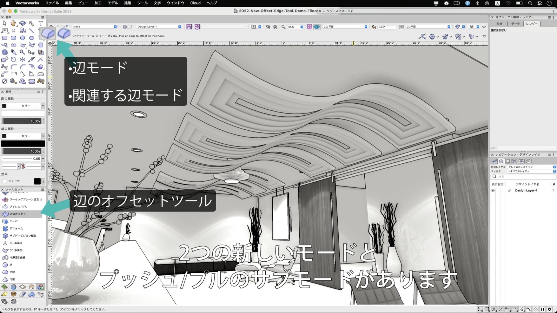Select the Rectangle tool
557x313 pixels.
click(x=4, y=38)
